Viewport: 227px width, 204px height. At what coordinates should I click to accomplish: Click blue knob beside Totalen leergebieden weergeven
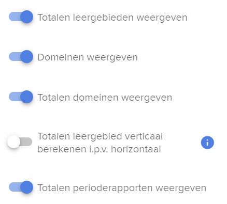(x=27, y=17)
